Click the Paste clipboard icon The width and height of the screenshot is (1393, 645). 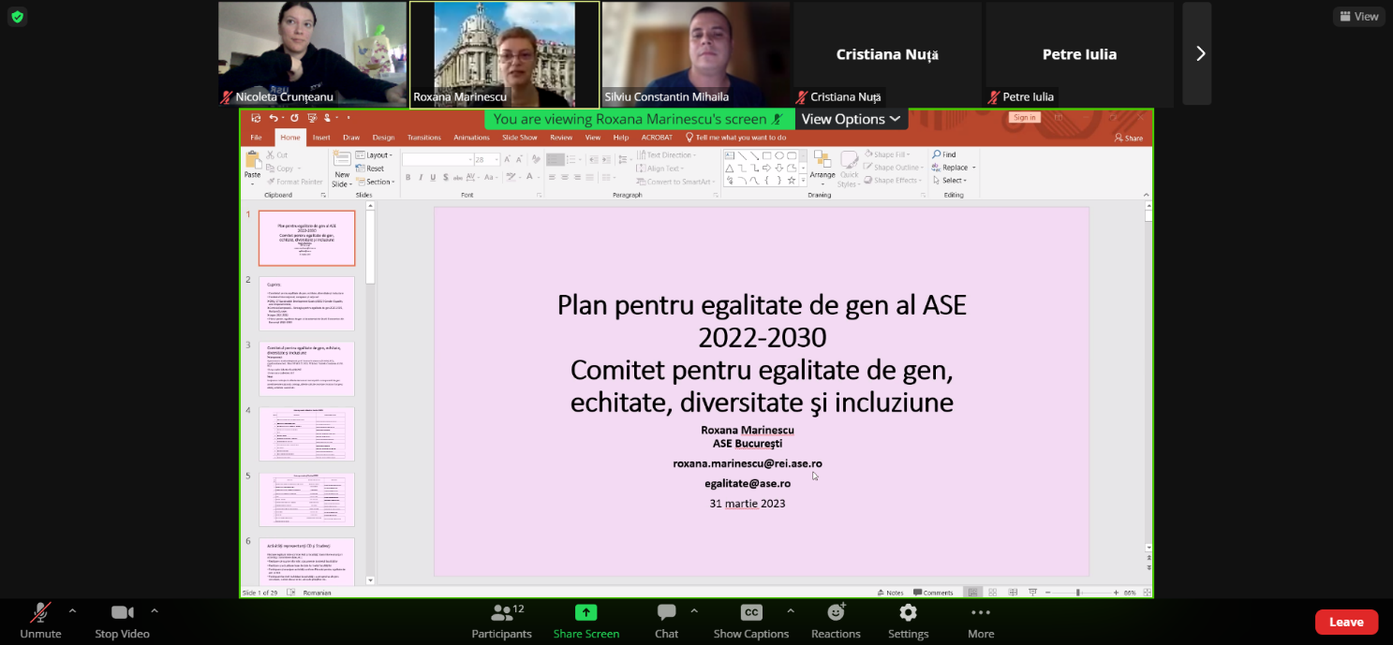tap(253, 161)
